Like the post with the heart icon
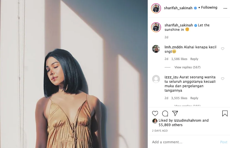This screenshot has width=230, height=148. [x=155, y=114]
